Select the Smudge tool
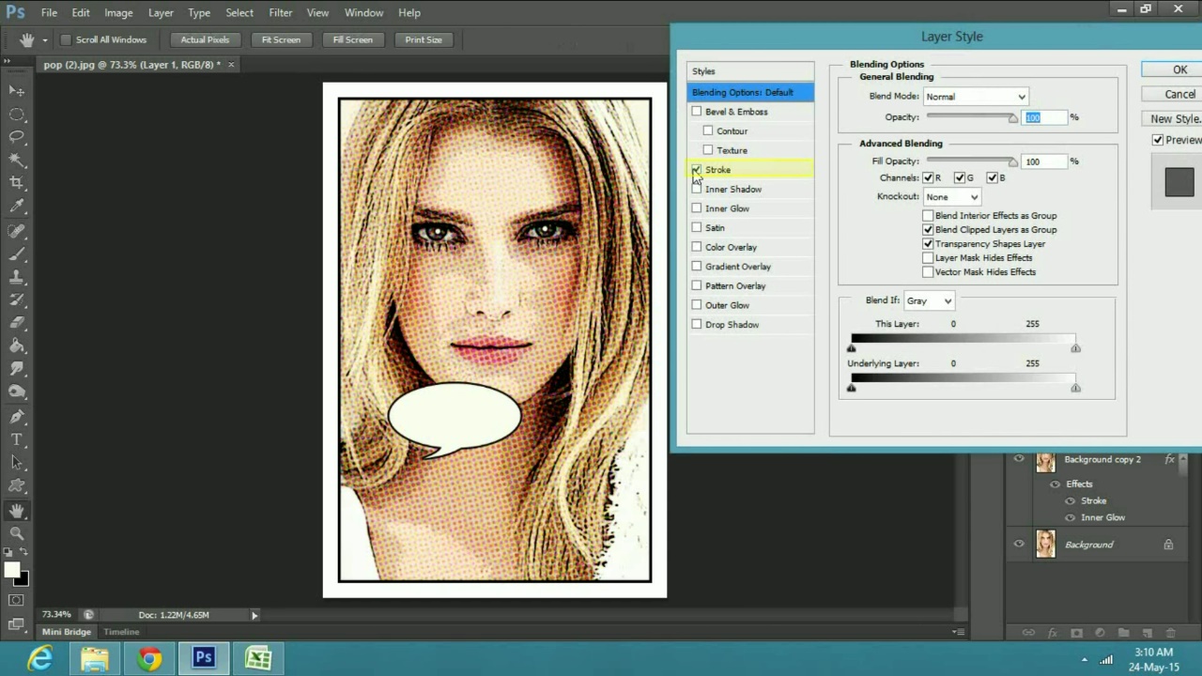Screen dimensions: 1202x676 pyautogui.click(x=17, y=370)
